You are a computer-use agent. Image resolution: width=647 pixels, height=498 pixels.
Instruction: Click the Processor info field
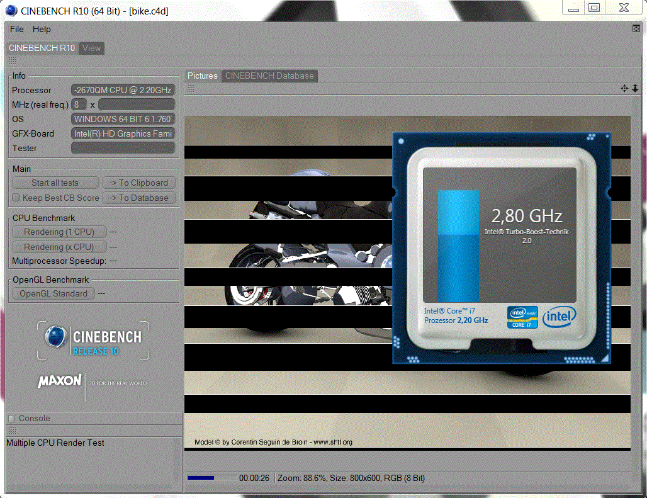(123, 90)
